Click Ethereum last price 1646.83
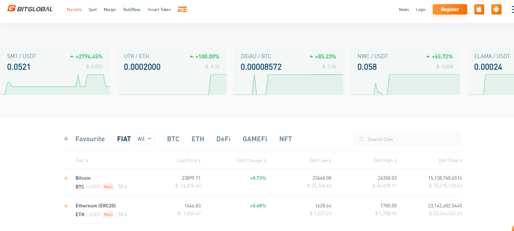 (193, 206)
